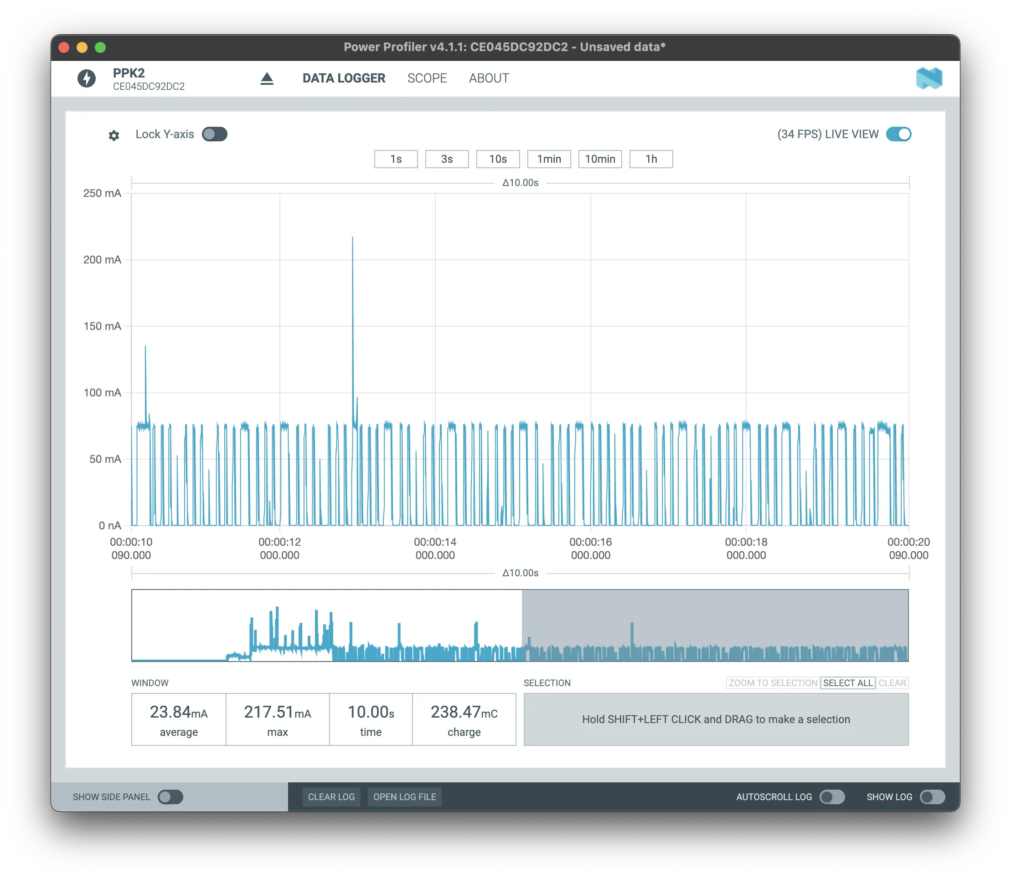This screenshot has width=1011, height=879.
Task: Turn on AUTOSCROLL LOG toggle
Action: click(x=832, y=797)
